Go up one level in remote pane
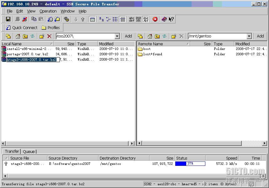 click(157, 36)
